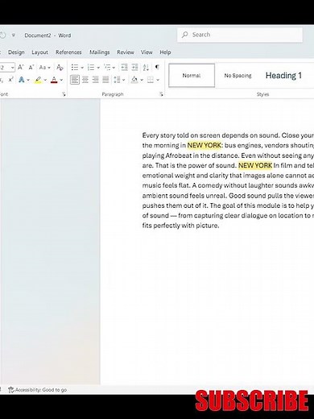The width and height of the screenshot is (314, 419).
Task: Open the Change Case menu
Action: click(x=44, y=67)
